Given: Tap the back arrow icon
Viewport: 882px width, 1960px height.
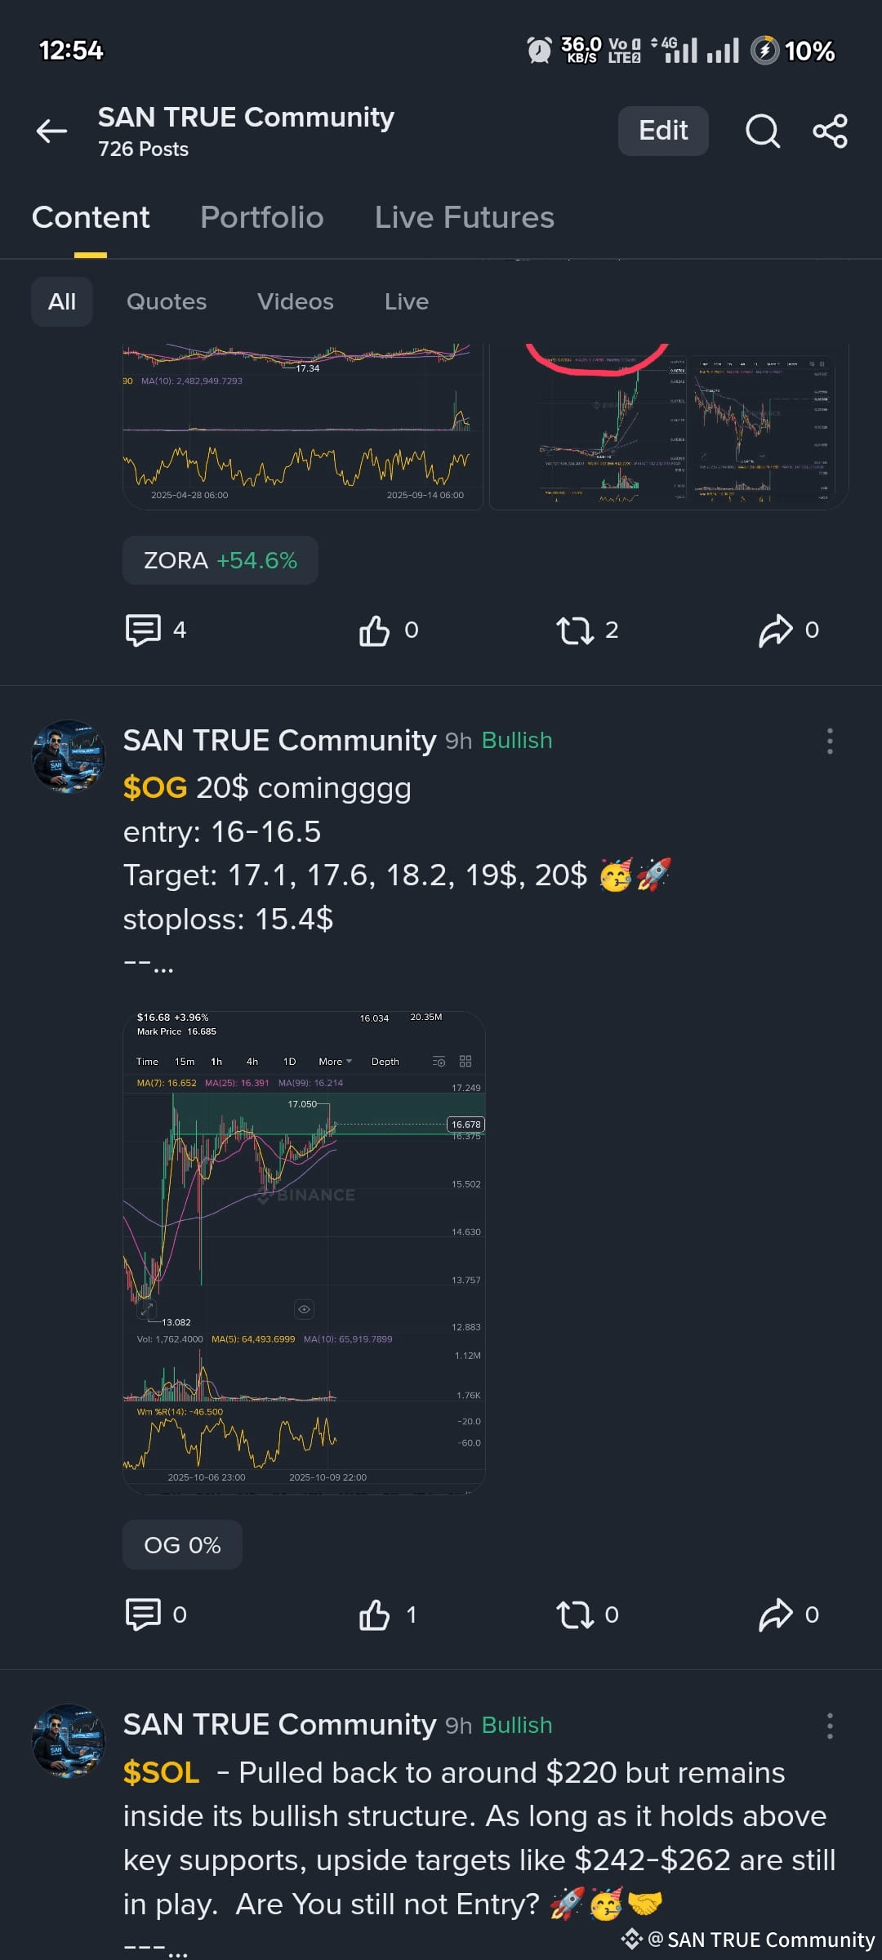Looking at the screenshot, I should click(51, 131).
